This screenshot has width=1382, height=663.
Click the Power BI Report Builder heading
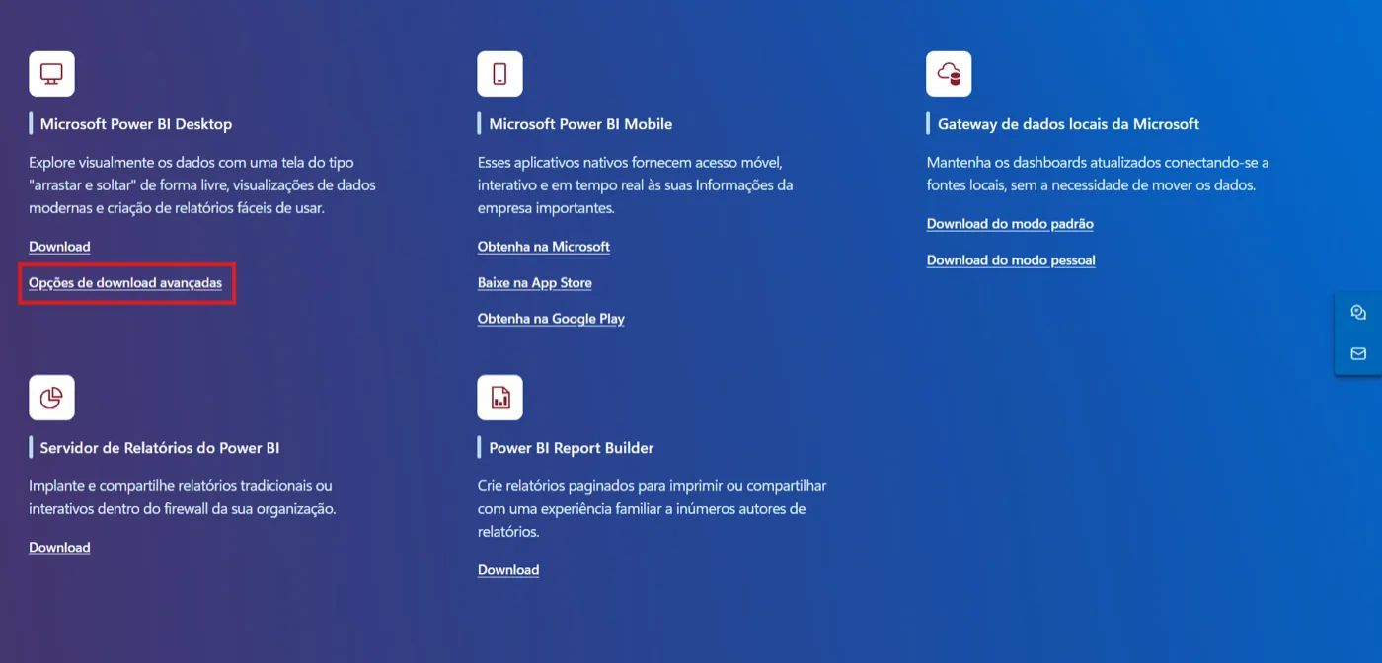[x=572, y=448]
